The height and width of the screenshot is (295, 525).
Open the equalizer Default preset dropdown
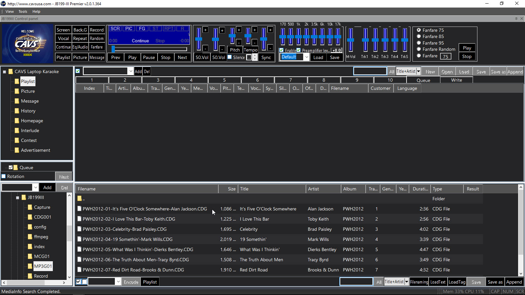pos(306,57)
